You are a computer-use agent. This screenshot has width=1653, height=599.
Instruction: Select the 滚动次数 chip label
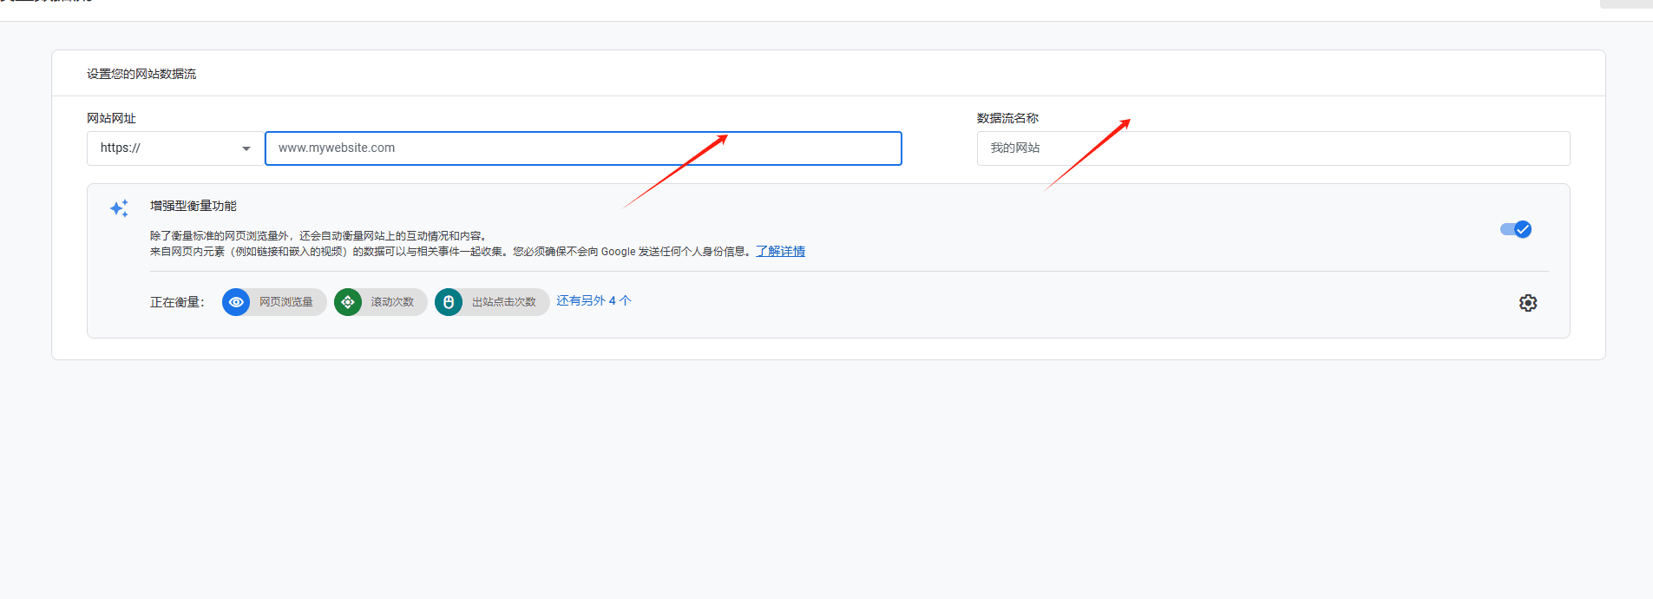click(392, 302)
